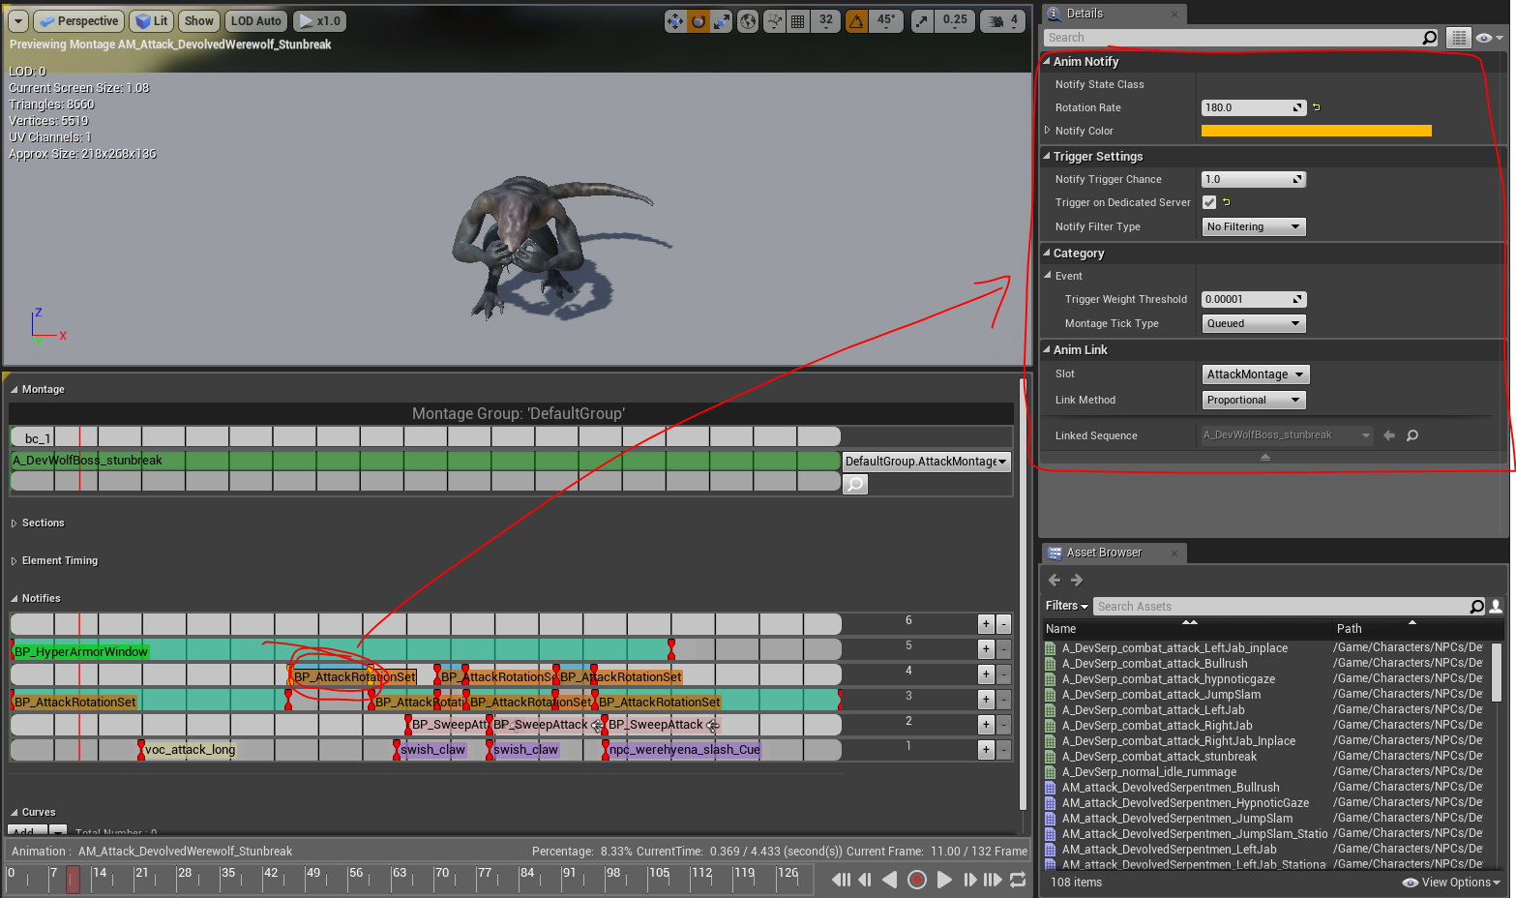Viewport: 1516px width, 898px height.
Task: Toggle looping playback icon
Action: (x=1018, y=880)
